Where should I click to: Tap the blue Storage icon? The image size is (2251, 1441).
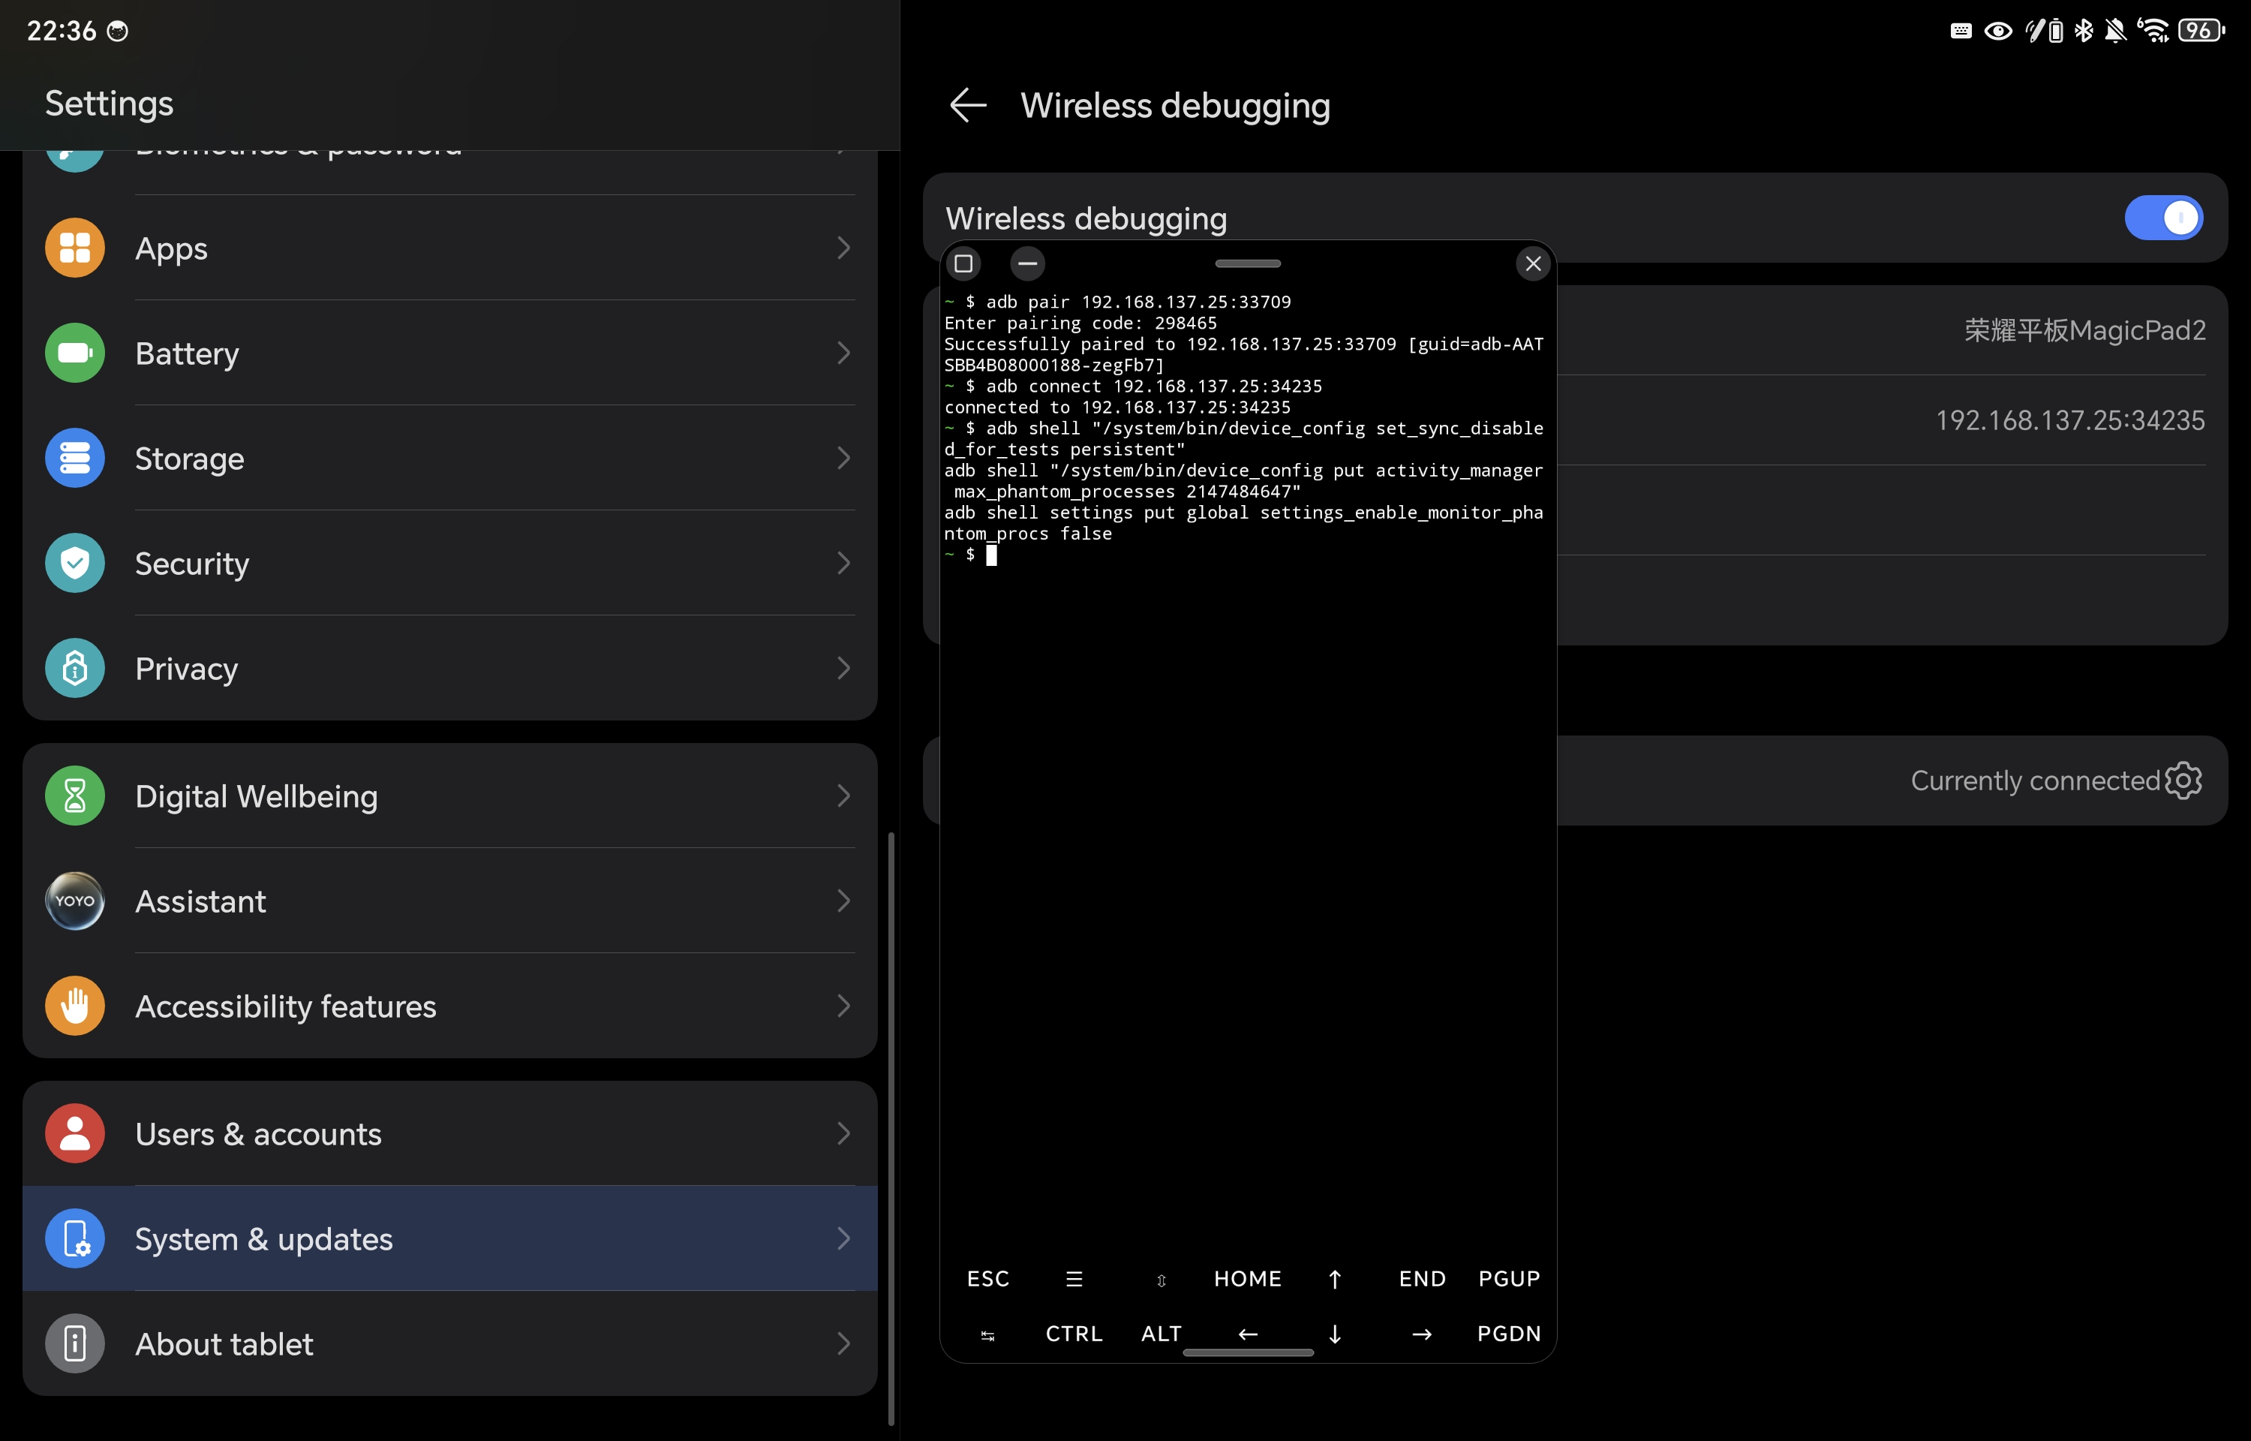(75, 458)
